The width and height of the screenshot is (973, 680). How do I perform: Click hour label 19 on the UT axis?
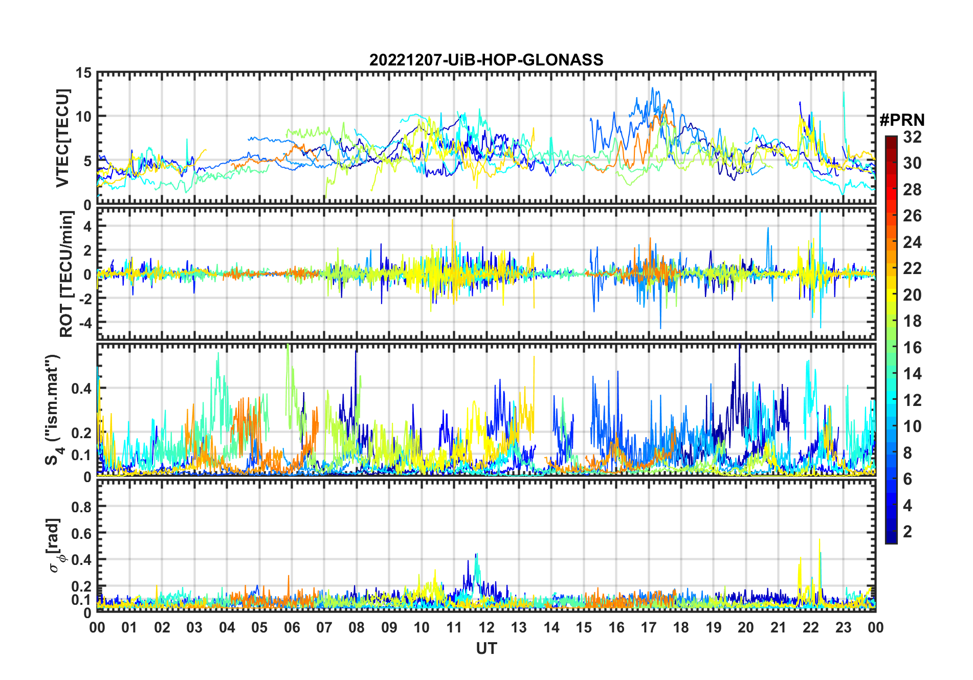[714, 627]
